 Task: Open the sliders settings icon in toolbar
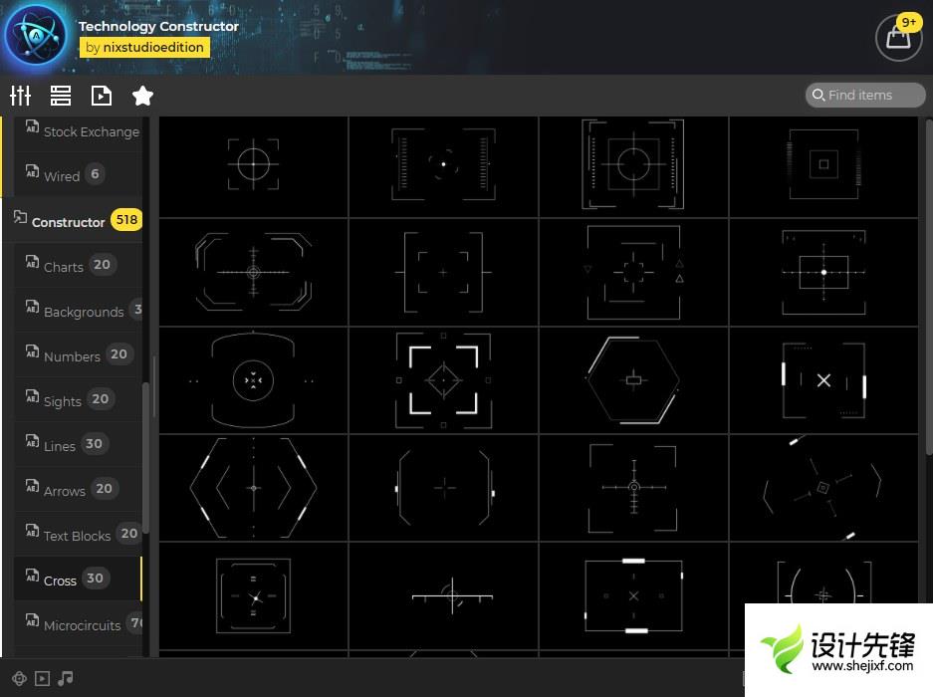point(21,96)
